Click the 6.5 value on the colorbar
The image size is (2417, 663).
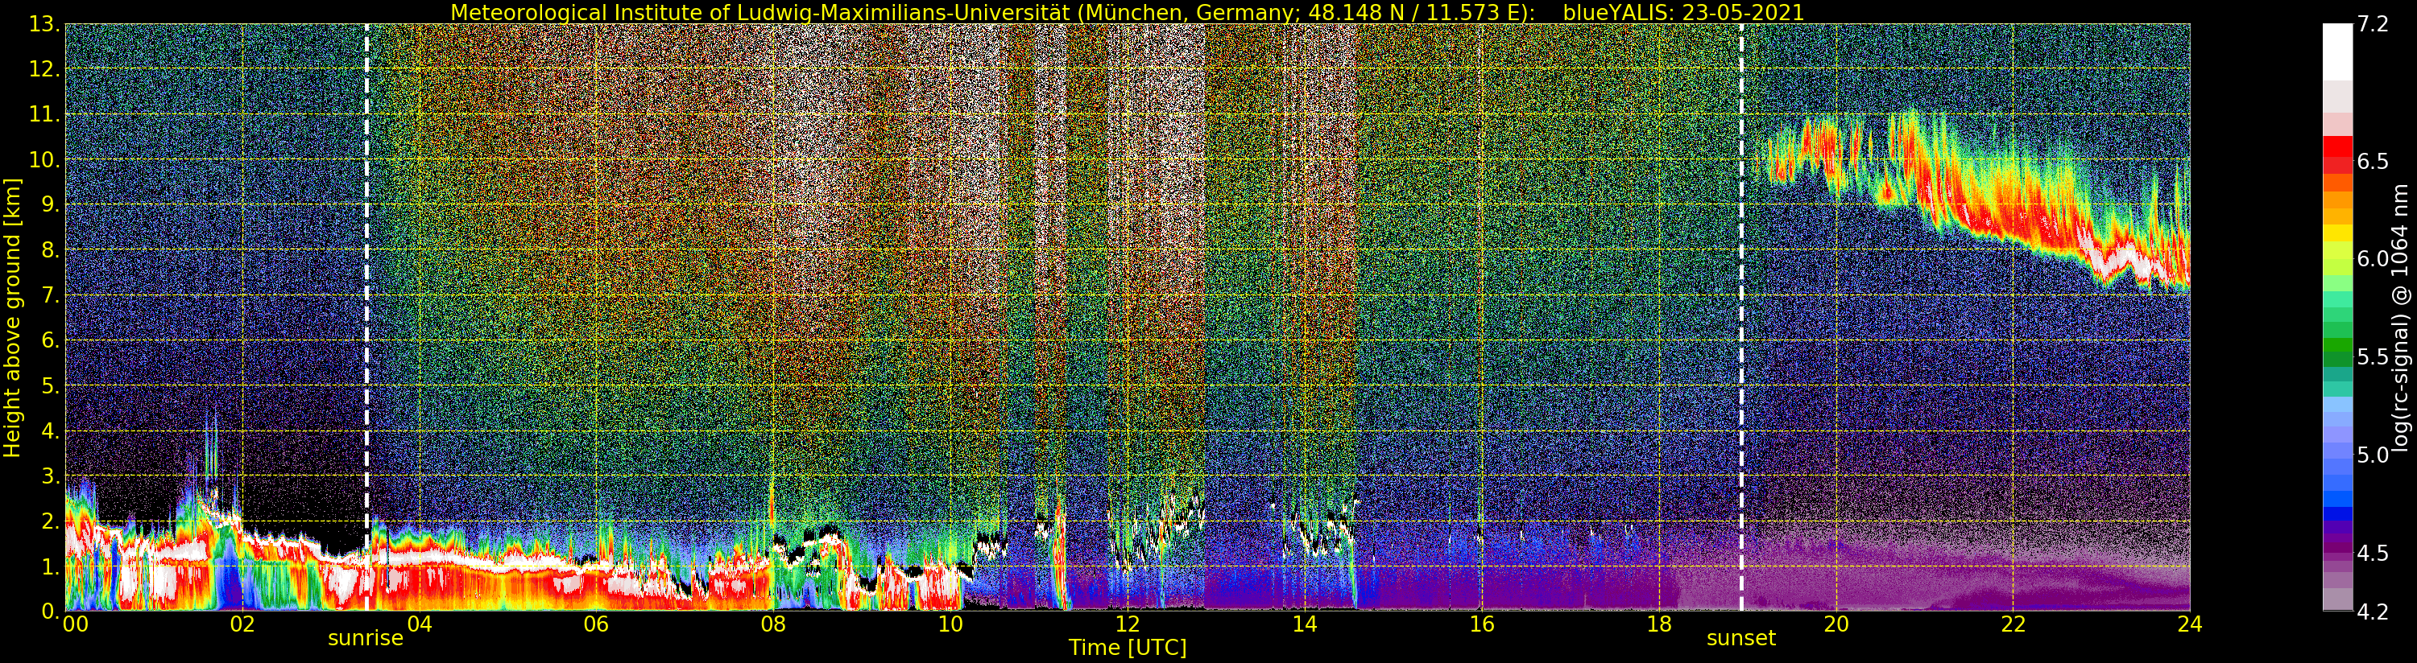coord(2373,161)
